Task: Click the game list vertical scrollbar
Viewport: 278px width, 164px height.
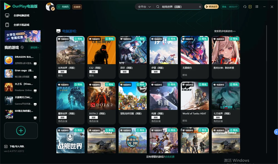Action: (x=267, y=89)
